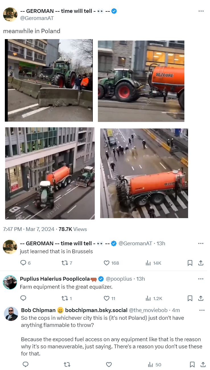
Task: Open the @GeromanAT profile handle under main tweet
Action: pyautogui.click(x=37, y=18)
